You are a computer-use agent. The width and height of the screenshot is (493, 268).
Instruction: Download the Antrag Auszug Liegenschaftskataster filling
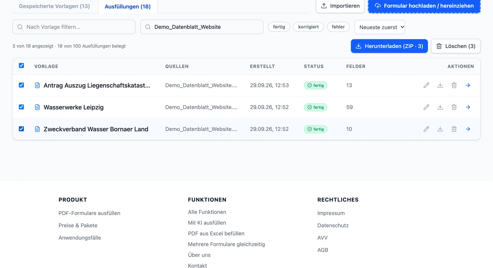[440, 85]
